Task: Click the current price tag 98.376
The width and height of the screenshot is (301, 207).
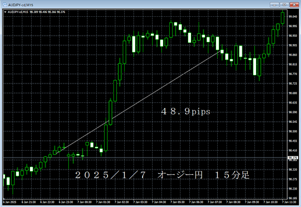Action: tap(293, 158)
